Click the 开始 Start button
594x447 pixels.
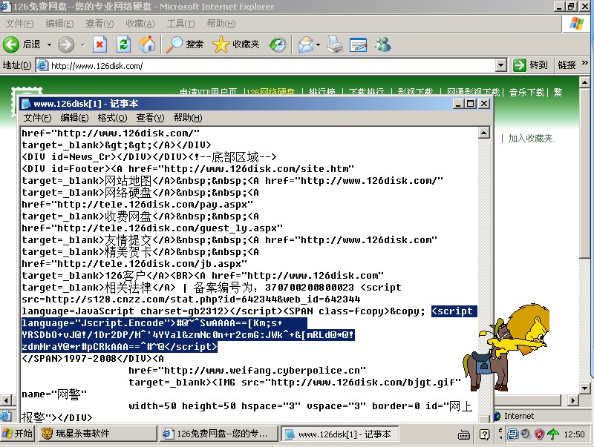(x=18, y=434)
